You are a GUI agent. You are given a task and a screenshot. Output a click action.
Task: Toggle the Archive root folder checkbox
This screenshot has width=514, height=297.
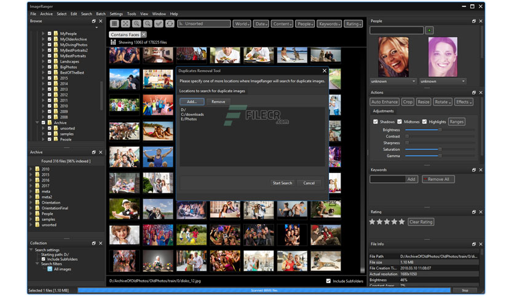(x=43, y=123)
